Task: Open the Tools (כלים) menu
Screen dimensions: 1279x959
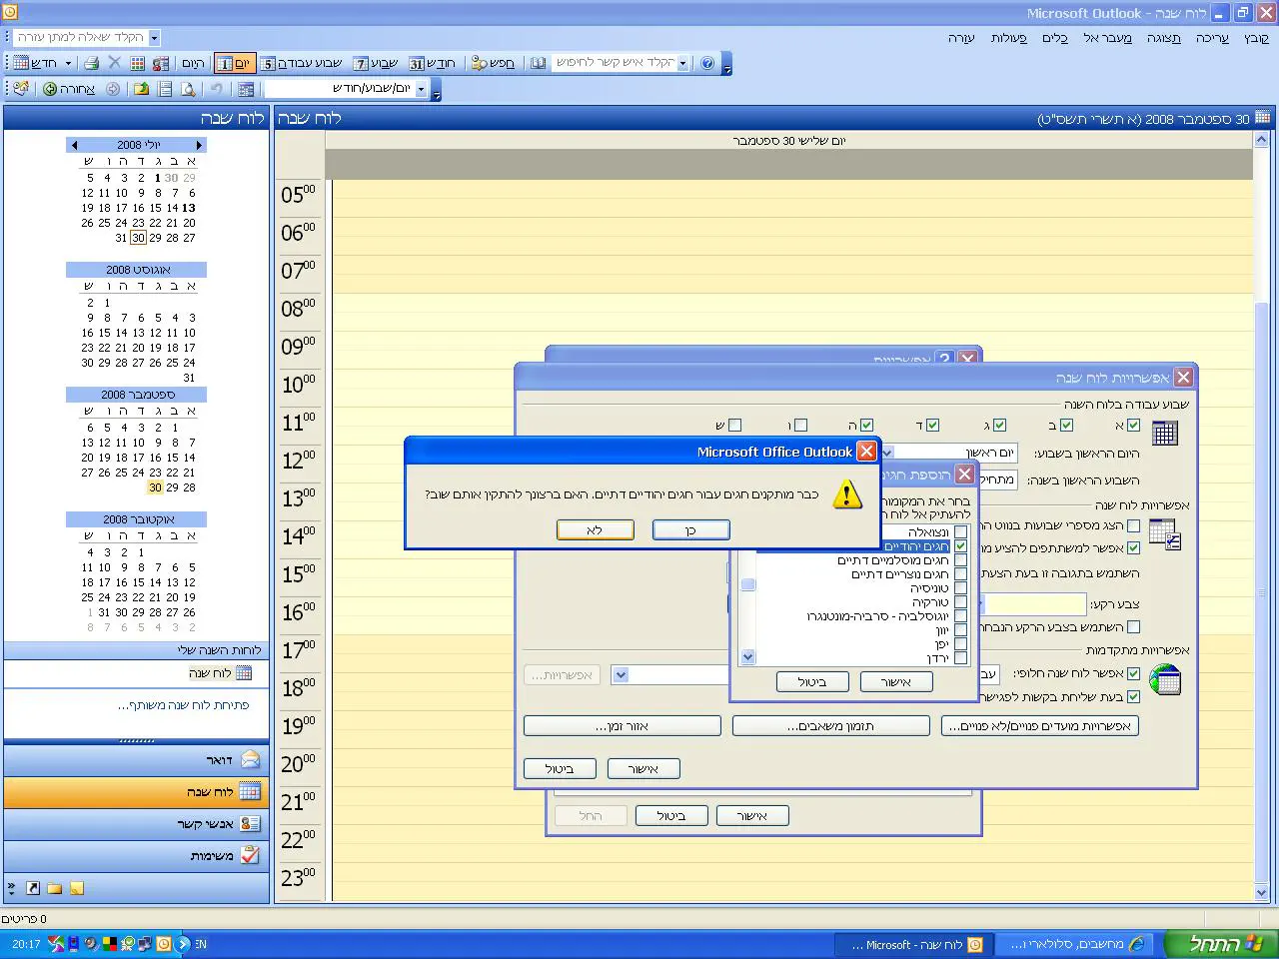Action: [x=1055, y=38]
